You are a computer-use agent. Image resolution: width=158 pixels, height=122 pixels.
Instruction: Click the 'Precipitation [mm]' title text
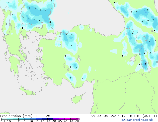point(16,116)
